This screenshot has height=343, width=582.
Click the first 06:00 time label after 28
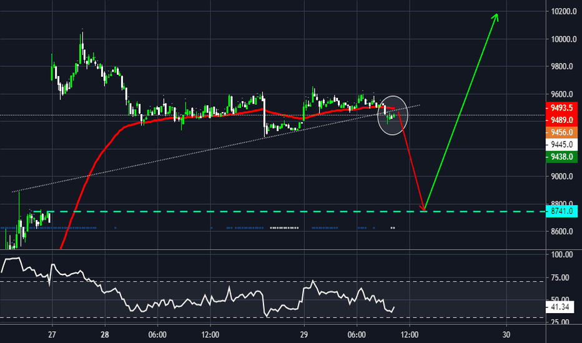(157, 334)
